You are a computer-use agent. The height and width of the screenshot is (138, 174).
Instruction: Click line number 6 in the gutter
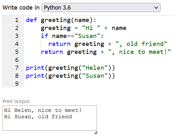(x=17, y=60)
